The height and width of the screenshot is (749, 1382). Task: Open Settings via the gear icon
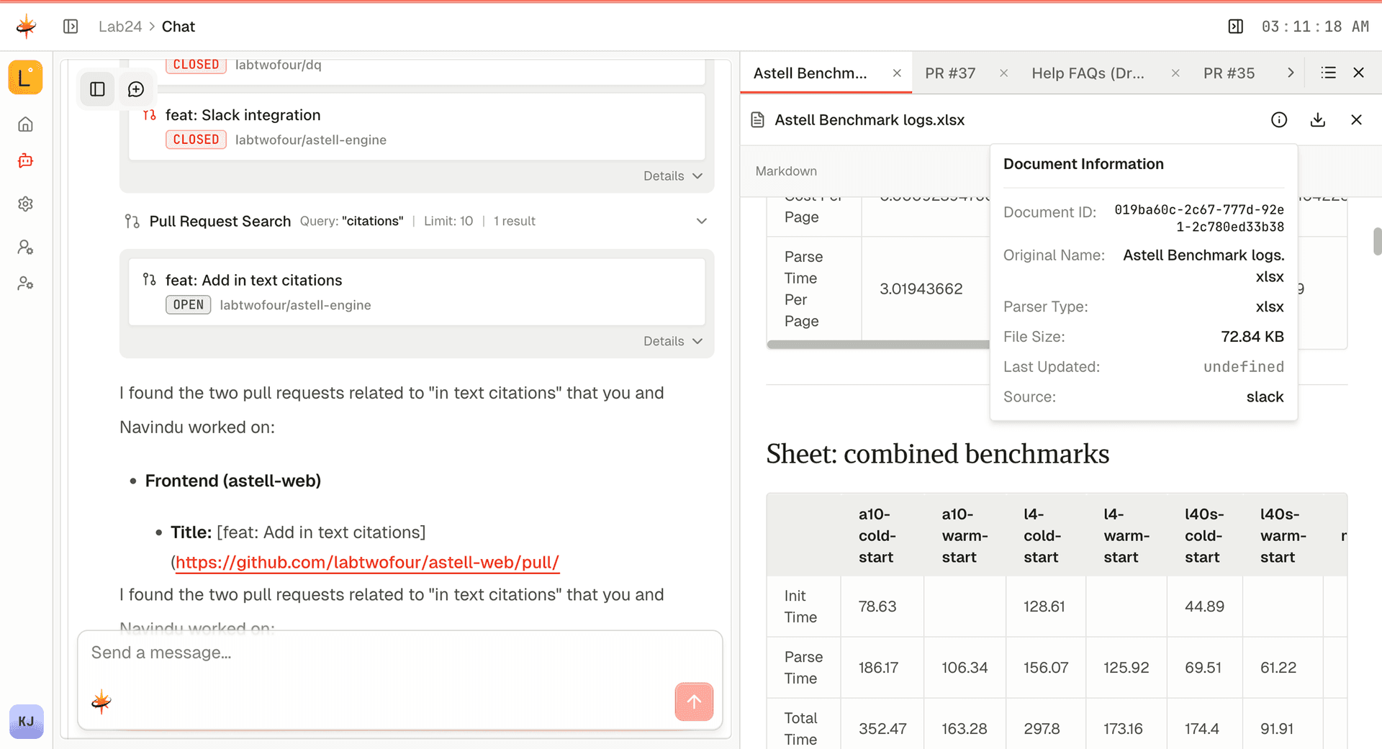pos(25,204)
